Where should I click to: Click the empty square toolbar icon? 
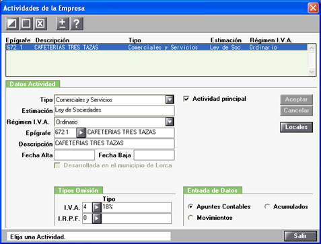click(x=26, y=24)
